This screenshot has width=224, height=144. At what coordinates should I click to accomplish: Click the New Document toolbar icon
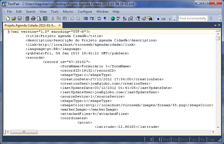point(8,19)
